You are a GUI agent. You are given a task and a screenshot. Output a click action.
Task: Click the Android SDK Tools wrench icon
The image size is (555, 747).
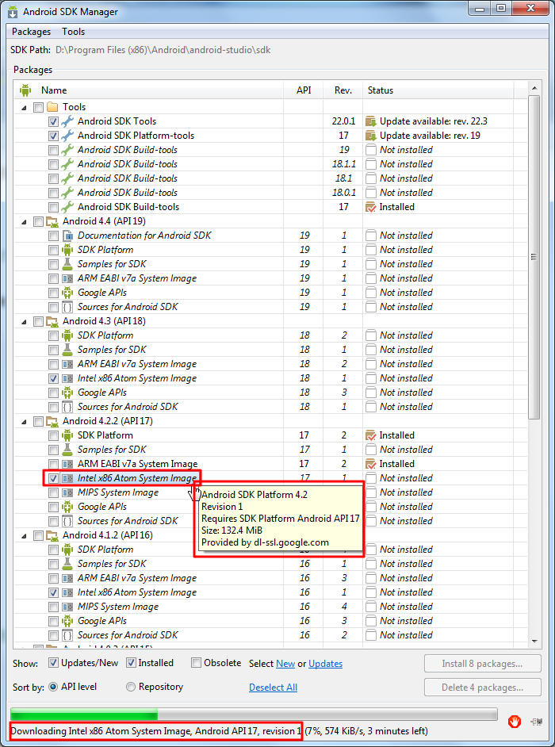(x=67, y=121)
